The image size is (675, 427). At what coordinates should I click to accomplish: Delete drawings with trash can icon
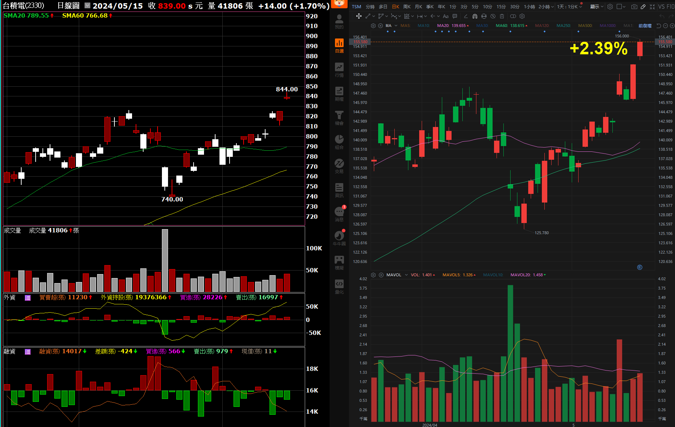tap(502, 16)
